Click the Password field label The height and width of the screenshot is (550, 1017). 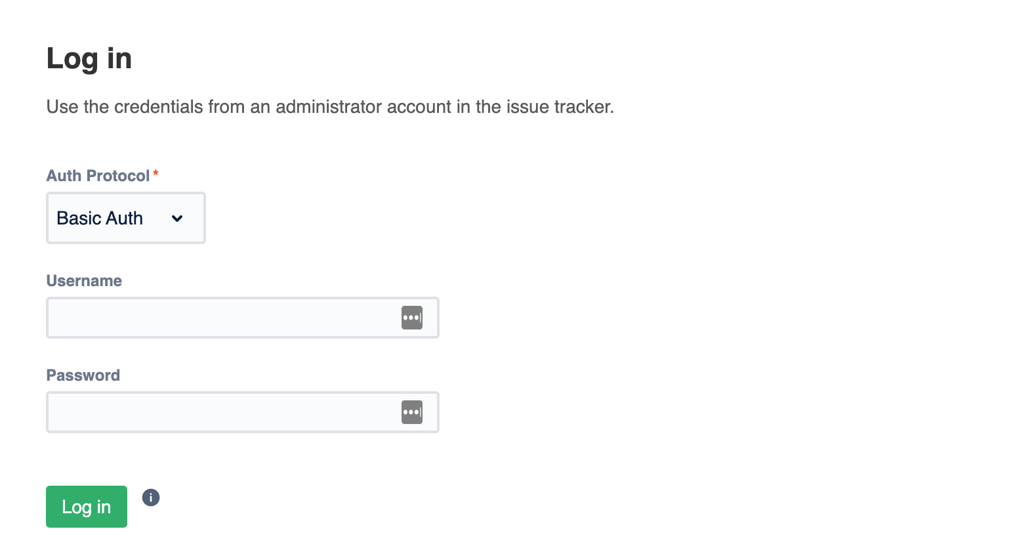point(83,375)
